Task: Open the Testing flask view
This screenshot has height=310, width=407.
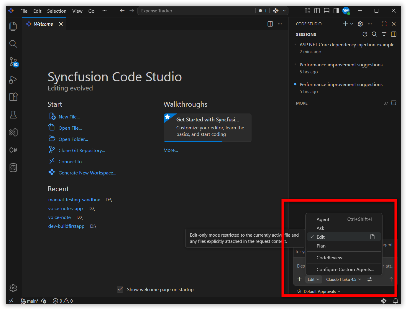Action: pos(13,115)
